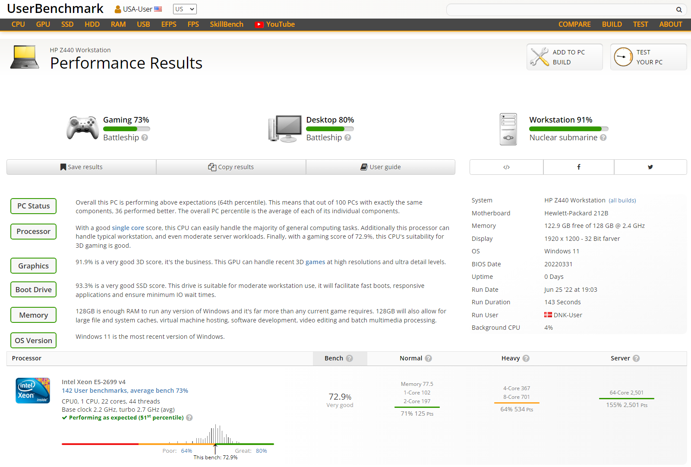
Task: Open the US country dropdown
Action: [185, 9]
